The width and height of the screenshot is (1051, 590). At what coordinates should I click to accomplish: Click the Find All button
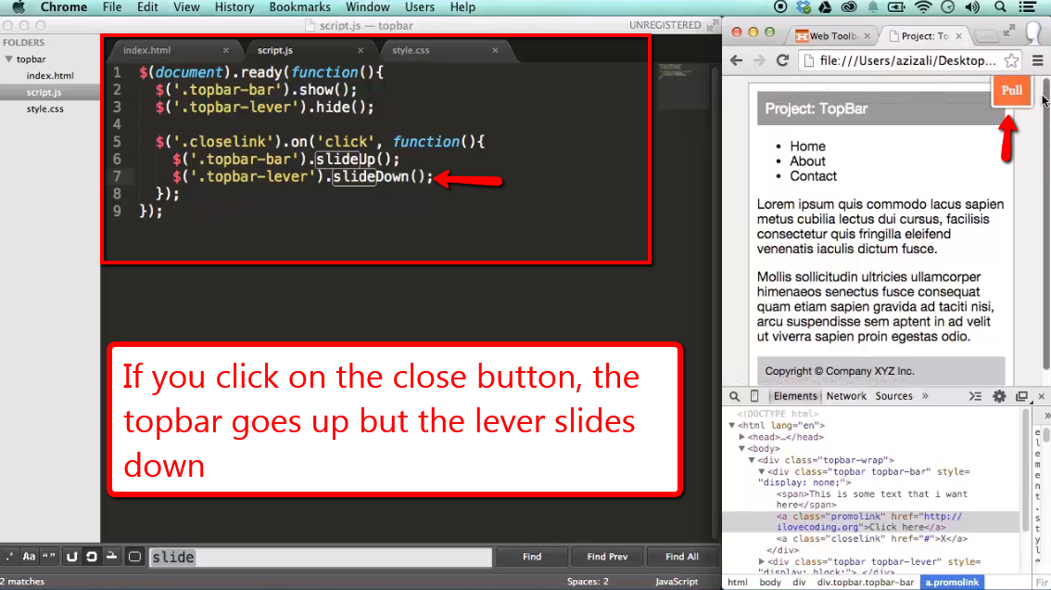pos(682,557)
